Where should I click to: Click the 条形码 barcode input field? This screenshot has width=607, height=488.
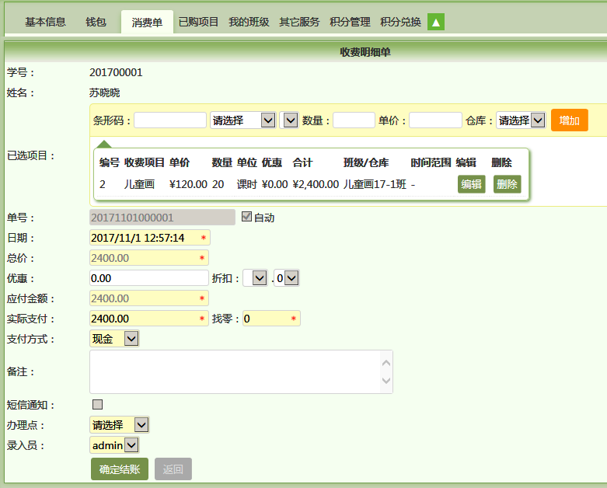point(170,120)
